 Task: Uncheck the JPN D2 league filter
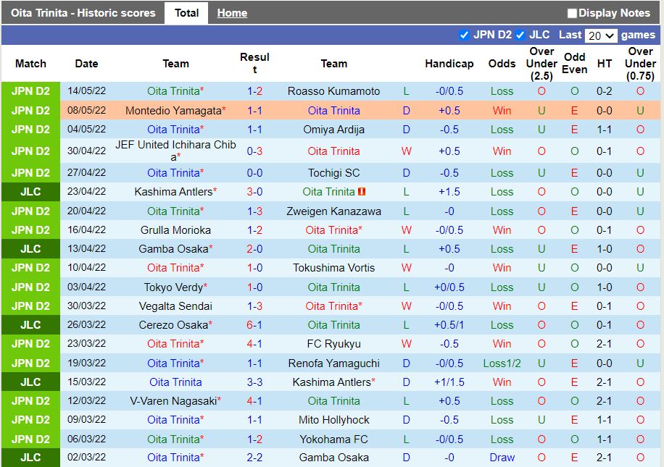click(x=464, y=35)
